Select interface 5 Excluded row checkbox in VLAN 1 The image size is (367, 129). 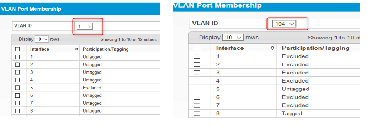[17, 88]
